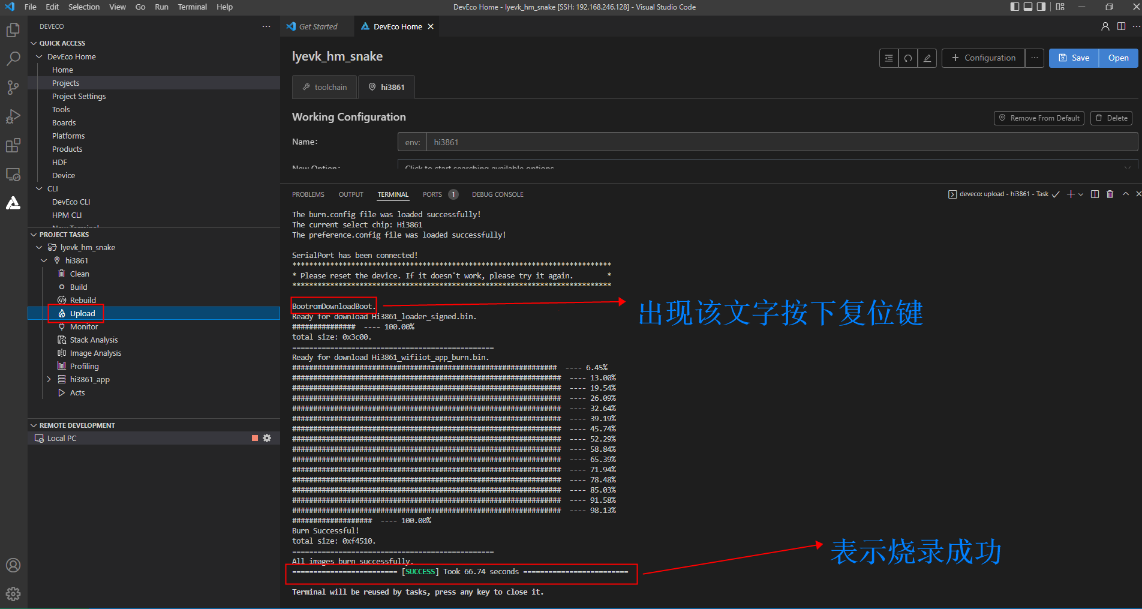Image resolution: width=1142 pixels, height=609 pixels.
Task: Switch to the DEBUG CONSOLE tab
Action: 498,194
